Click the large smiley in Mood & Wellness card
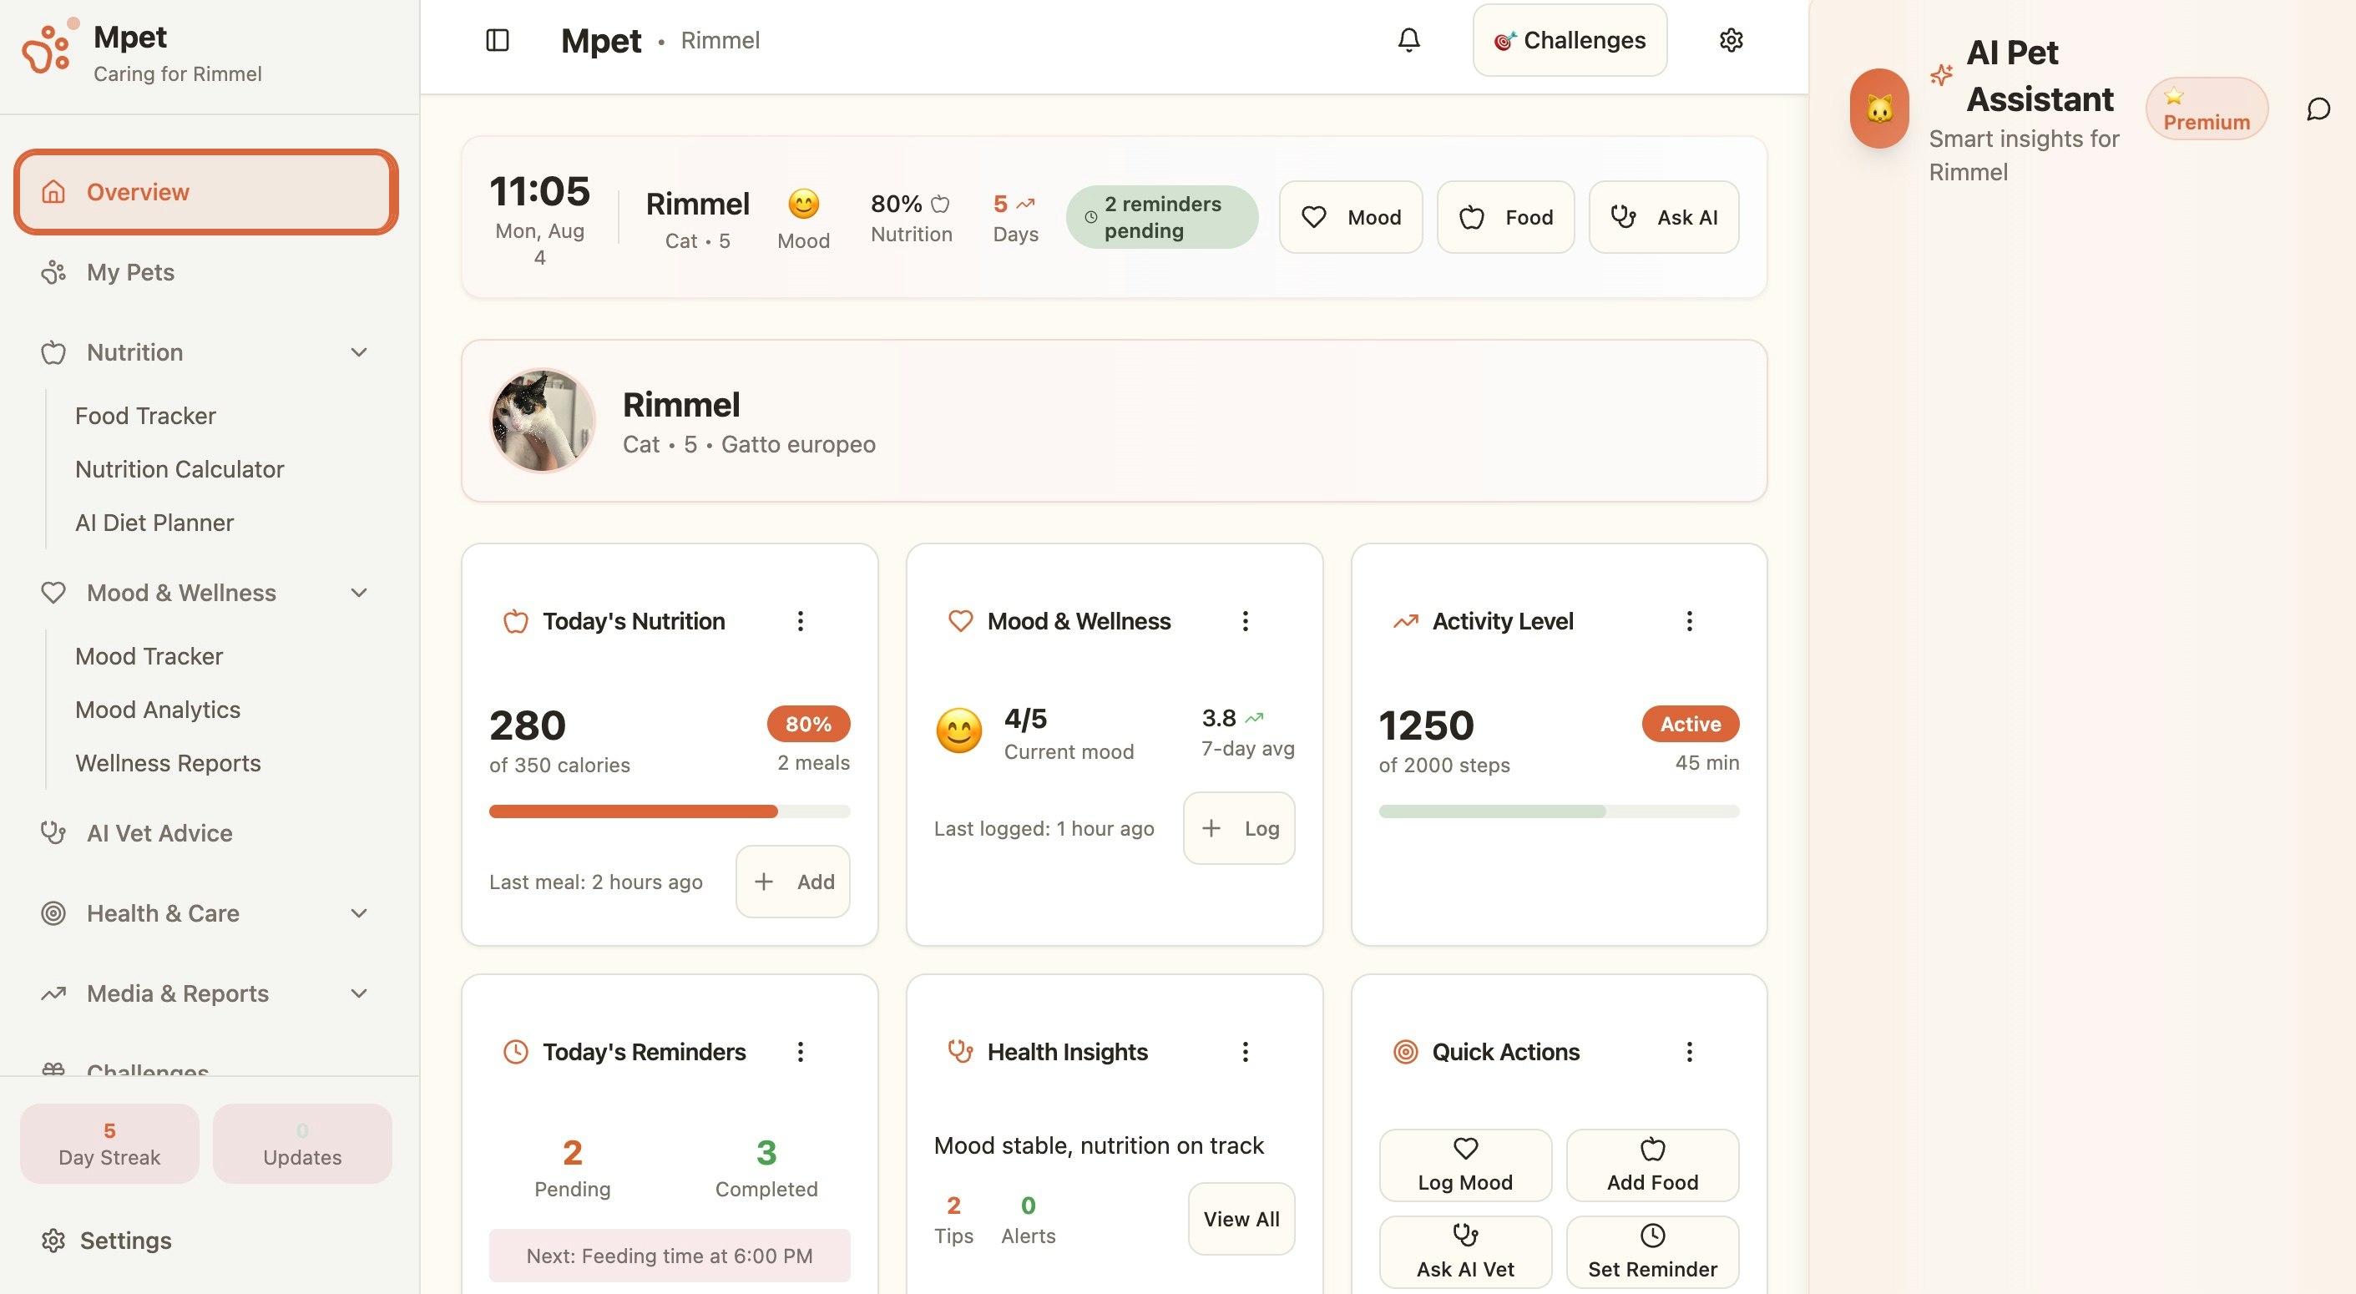This screenshot has width=2356, height=1294. pyautogui.click(x=958, y=730)
